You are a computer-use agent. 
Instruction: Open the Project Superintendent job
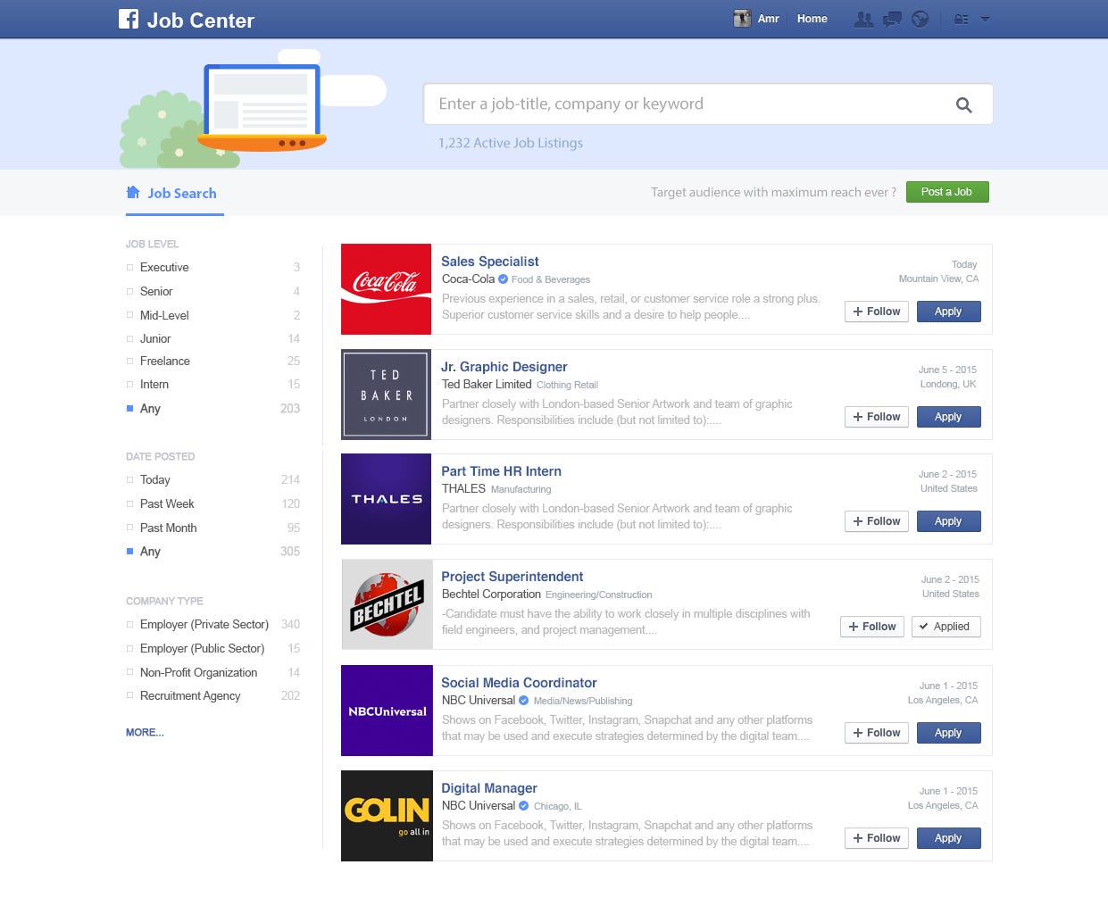click(x=512, y=577)
